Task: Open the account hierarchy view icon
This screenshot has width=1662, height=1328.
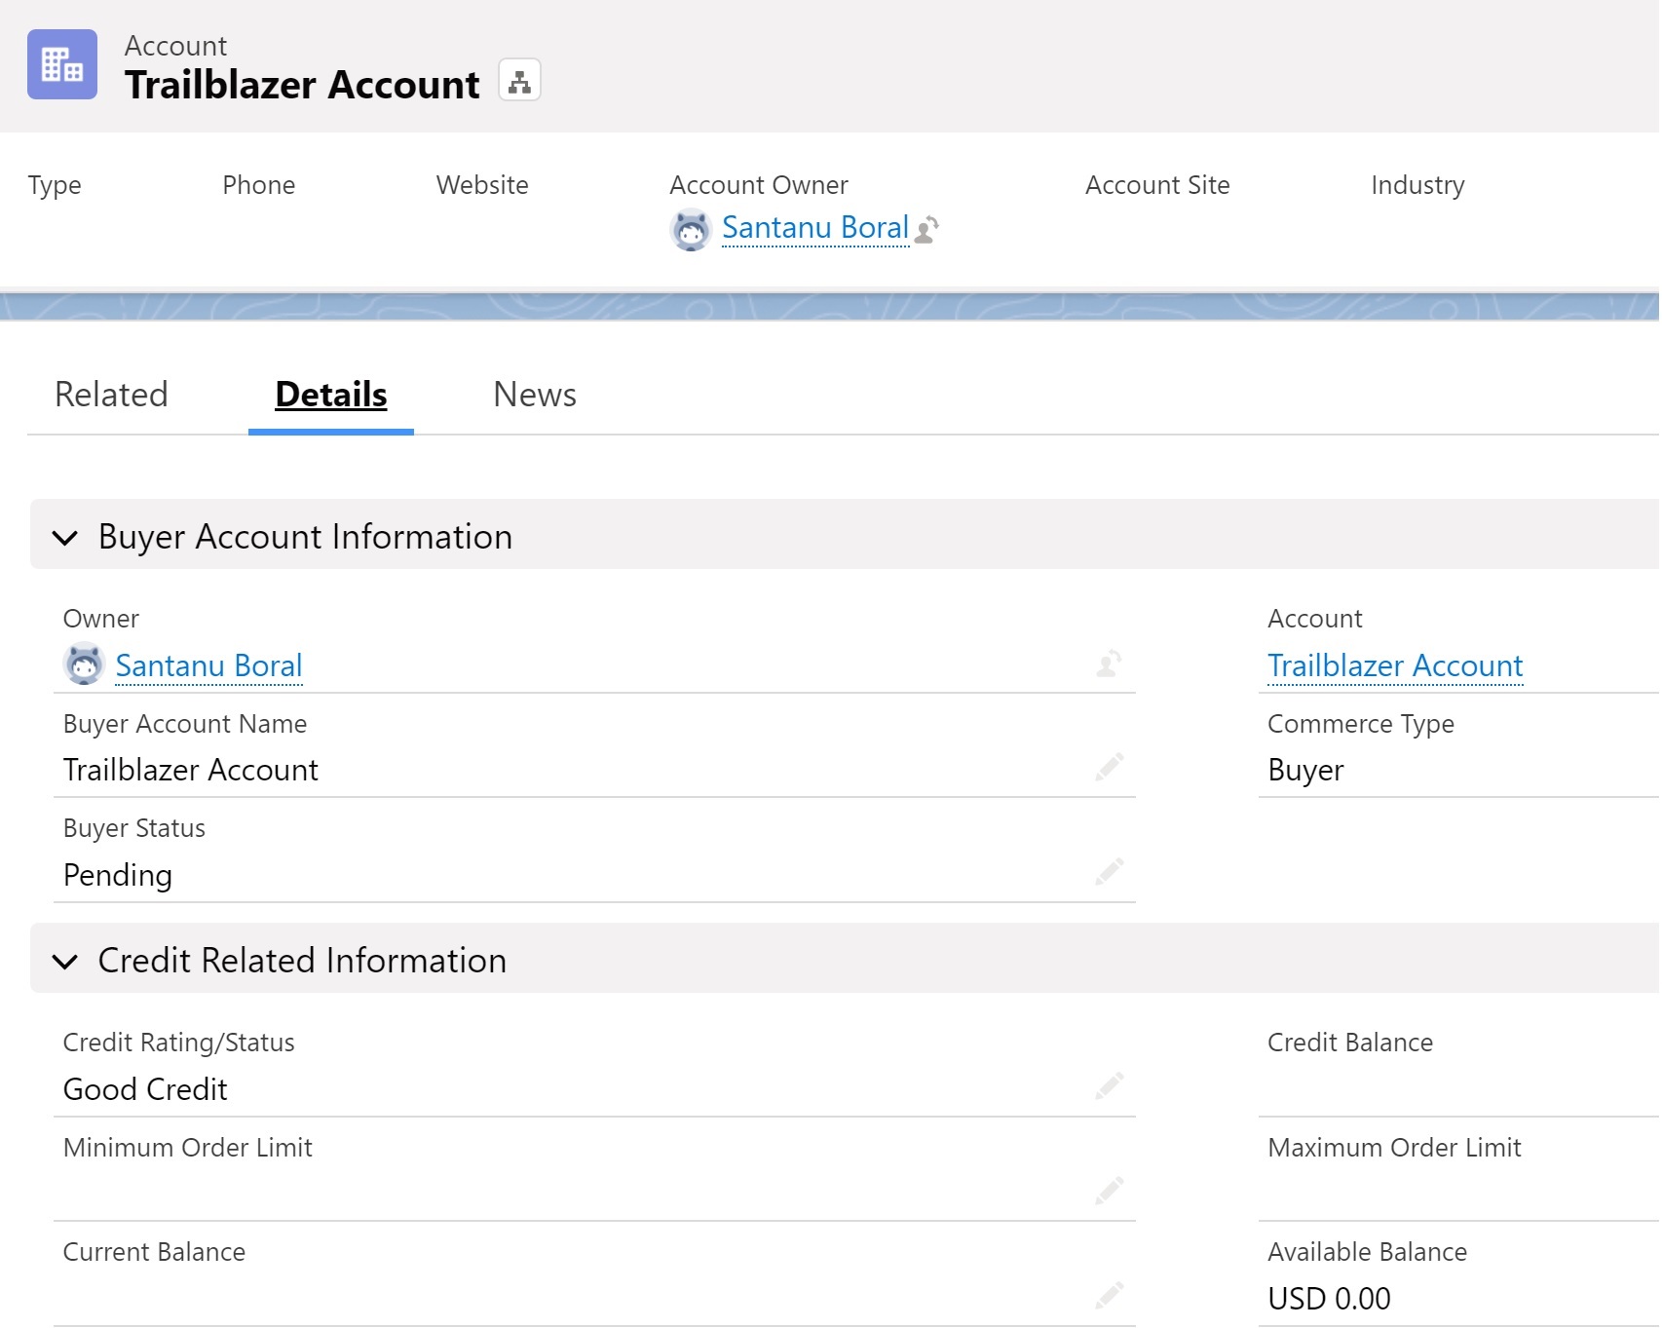Action: click(x=519, y=81)
